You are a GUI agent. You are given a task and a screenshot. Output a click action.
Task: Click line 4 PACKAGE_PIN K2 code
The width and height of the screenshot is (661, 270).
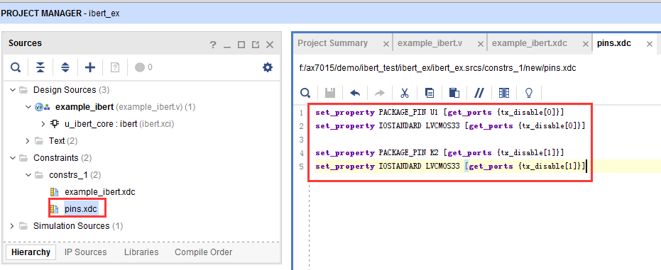[439, 152]
